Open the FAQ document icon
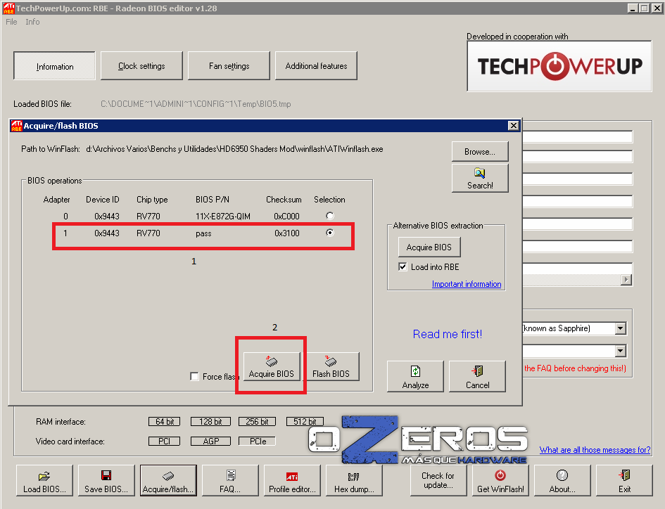This screenshot has height=509, width=665. point(230,475)
